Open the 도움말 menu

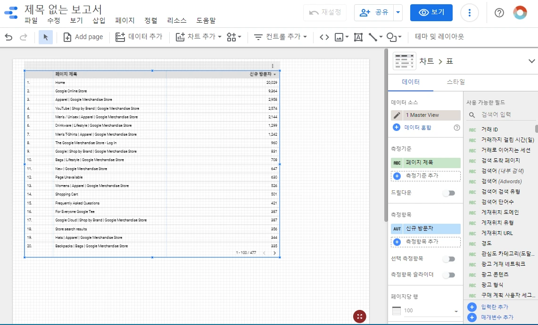(206, 21)
